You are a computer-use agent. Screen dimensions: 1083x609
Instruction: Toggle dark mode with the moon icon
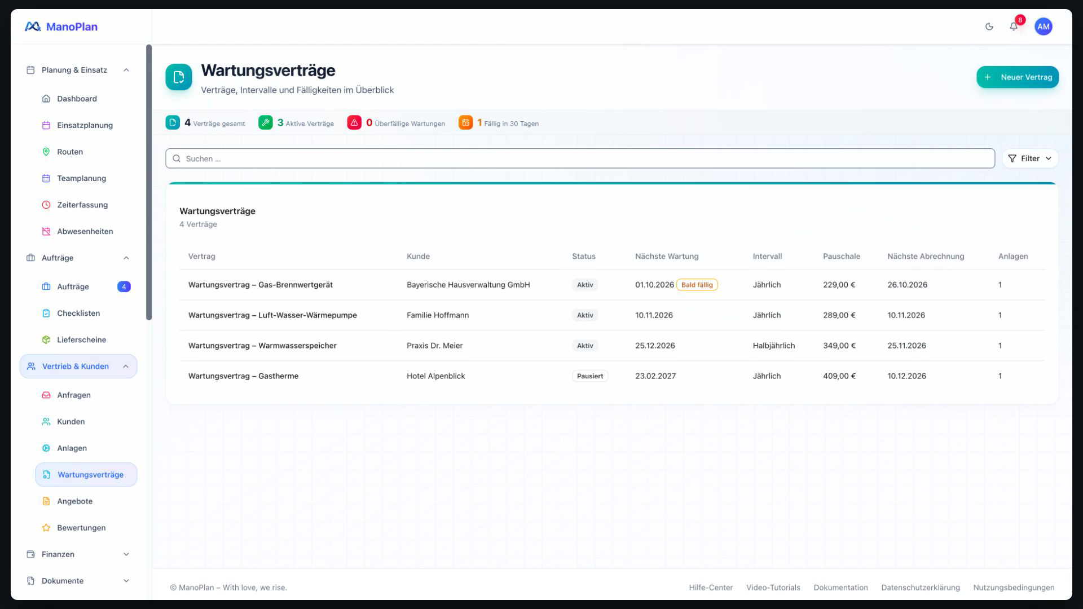point(989,27)
